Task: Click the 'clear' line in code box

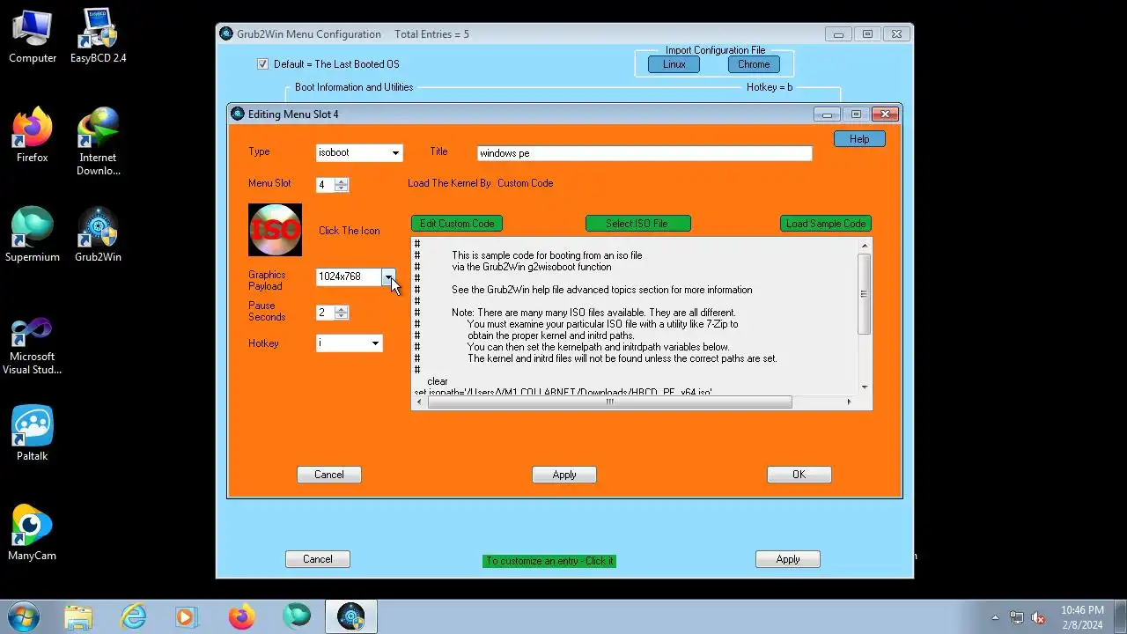Action: [x=438, y=381]
